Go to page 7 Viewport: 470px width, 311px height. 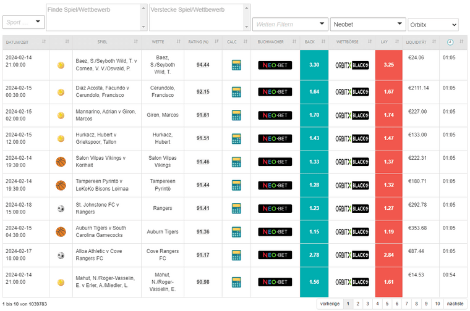point(406,304)
